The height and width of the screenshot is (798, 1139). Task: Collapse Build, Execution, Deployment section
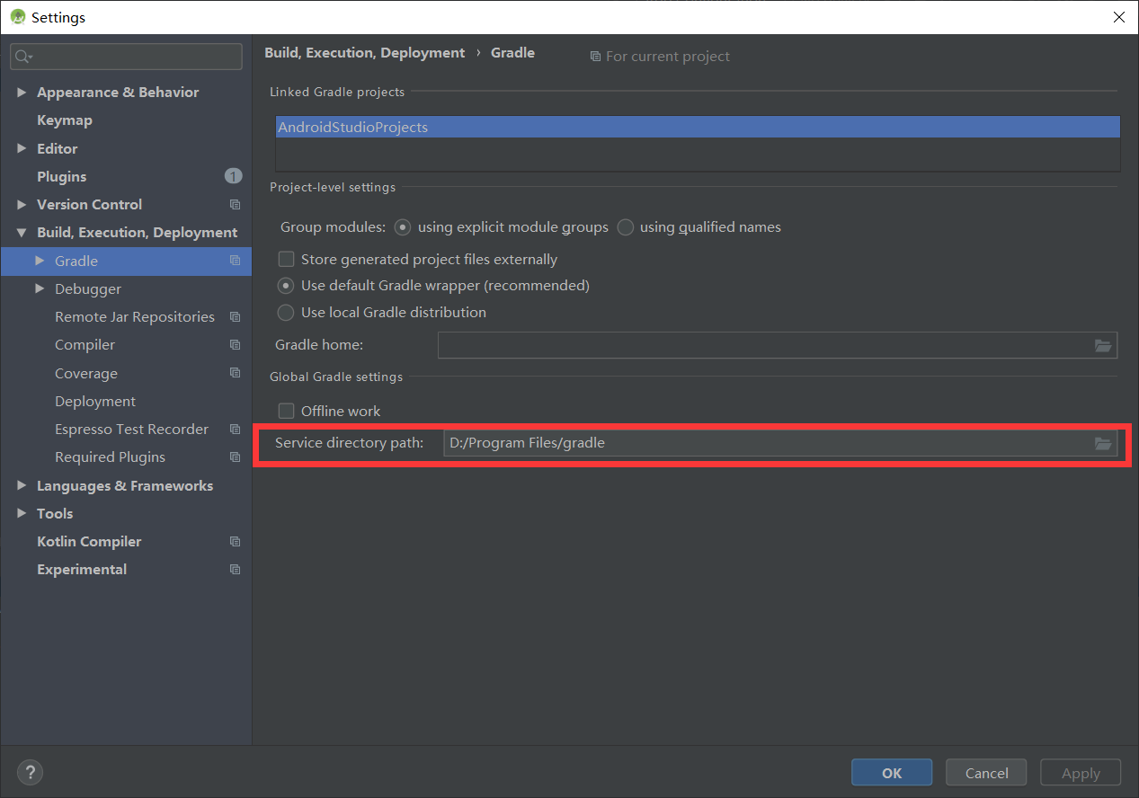coord(22,233)
